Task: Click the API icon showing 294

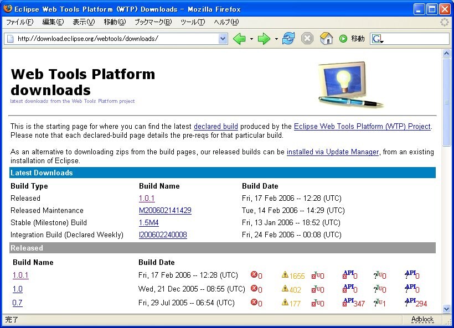Action: tap(411, 302)
